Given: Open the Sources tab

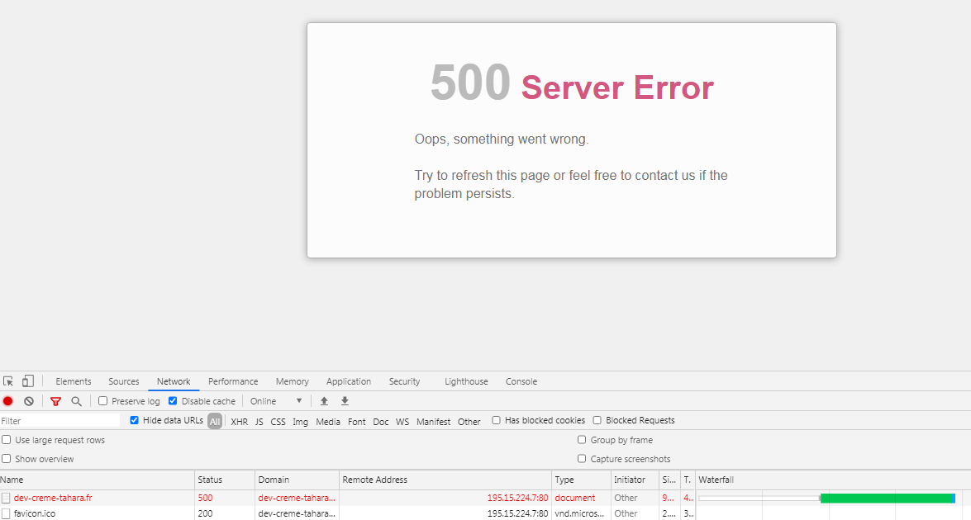Looking at the screenshot, I should 124,381.
